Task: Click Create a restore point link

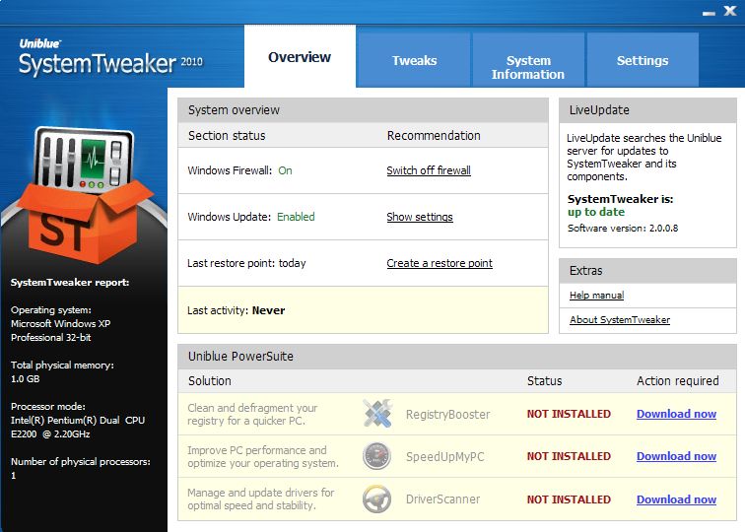Action: (x=440, y=263)
